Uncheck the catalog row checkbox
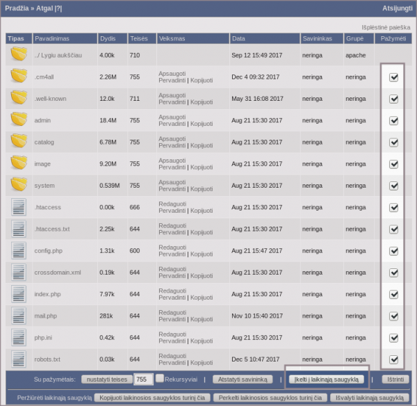Image resolution: width=417 pixels, height=406 pixels. [393, 143]
